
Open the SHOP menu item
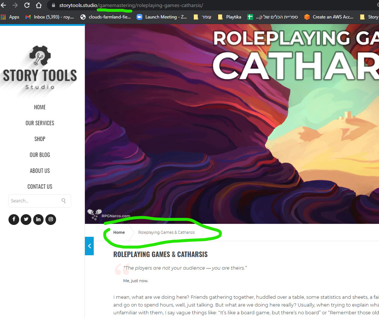click(40, 139)
